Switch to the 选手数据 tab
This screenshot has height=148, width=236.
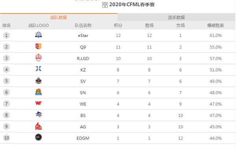point(176,17)
